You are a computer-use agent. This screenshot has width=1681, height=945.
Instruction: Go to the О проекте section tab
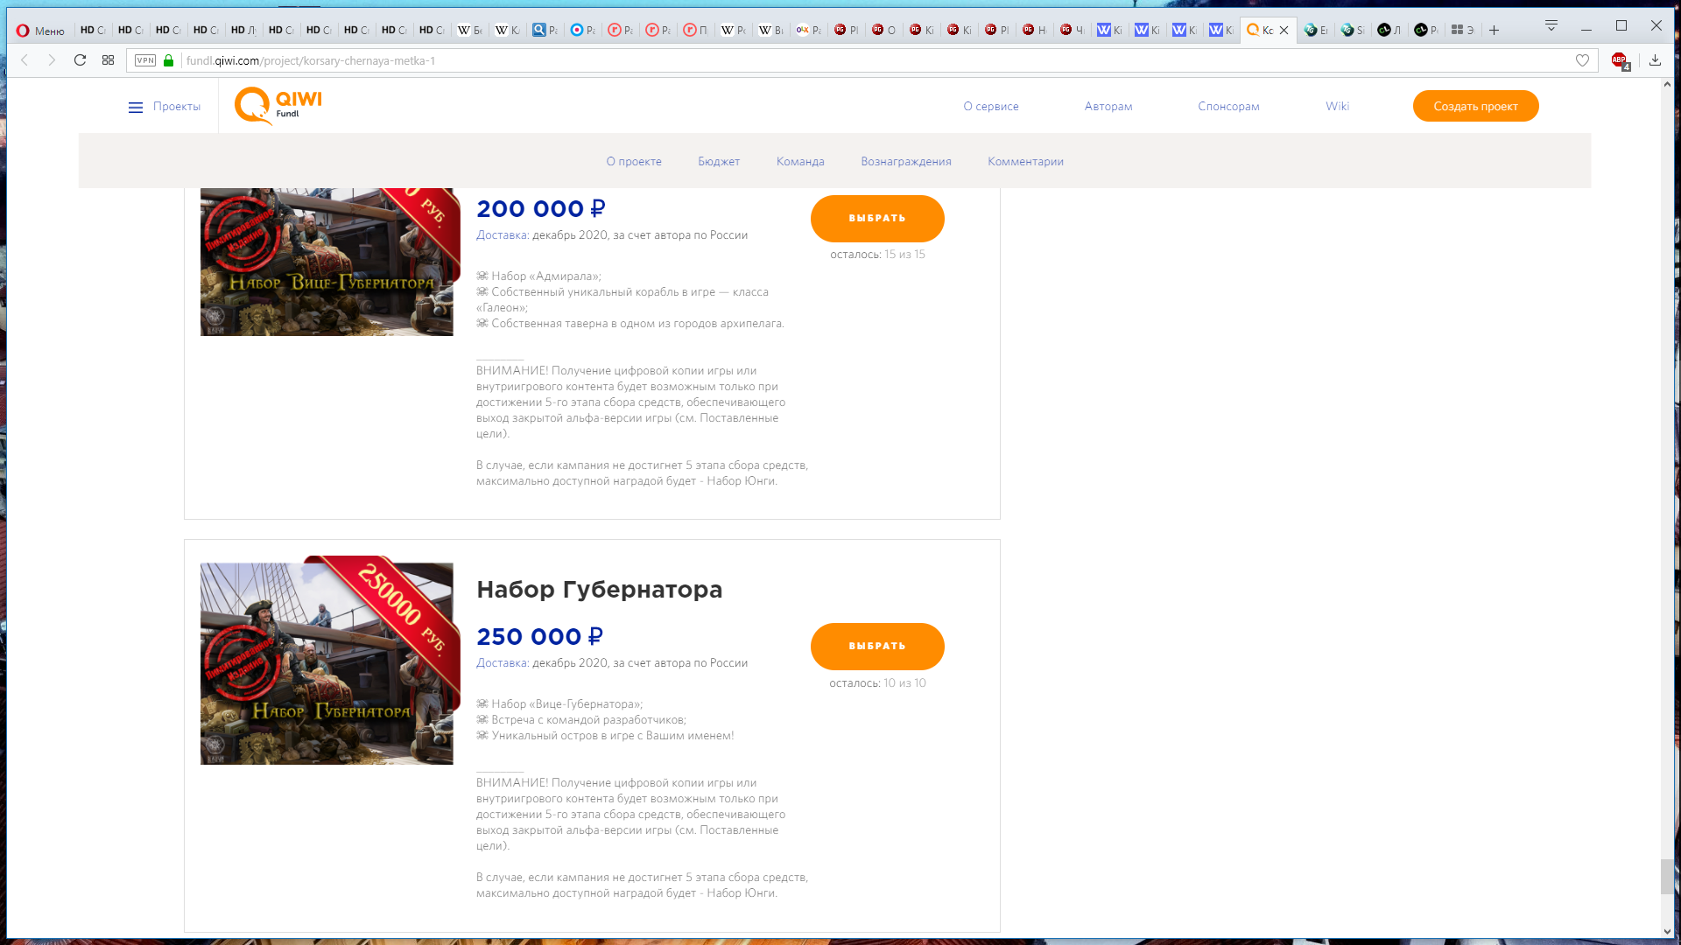coord(634,161)
